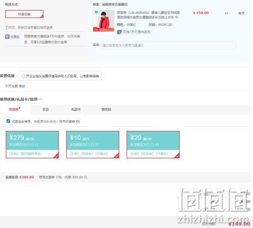Toggle the ¥10 coupon card

(93, 144)
